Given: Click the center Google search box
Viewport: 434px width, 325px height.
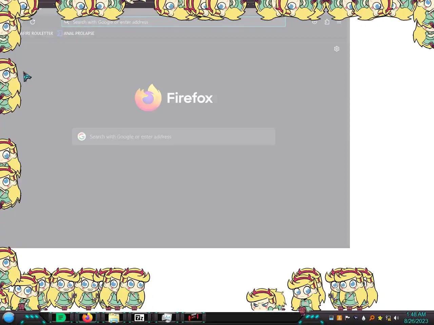Looking at the screenshot, I should 174,136.
